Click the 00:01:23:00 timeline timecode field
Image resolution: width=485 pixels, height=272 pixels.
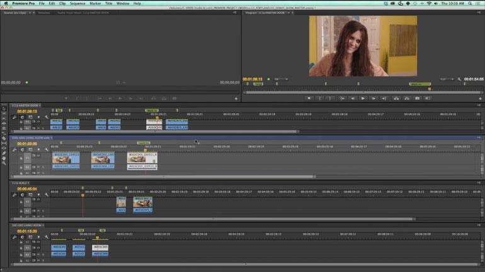coord(27,144)
